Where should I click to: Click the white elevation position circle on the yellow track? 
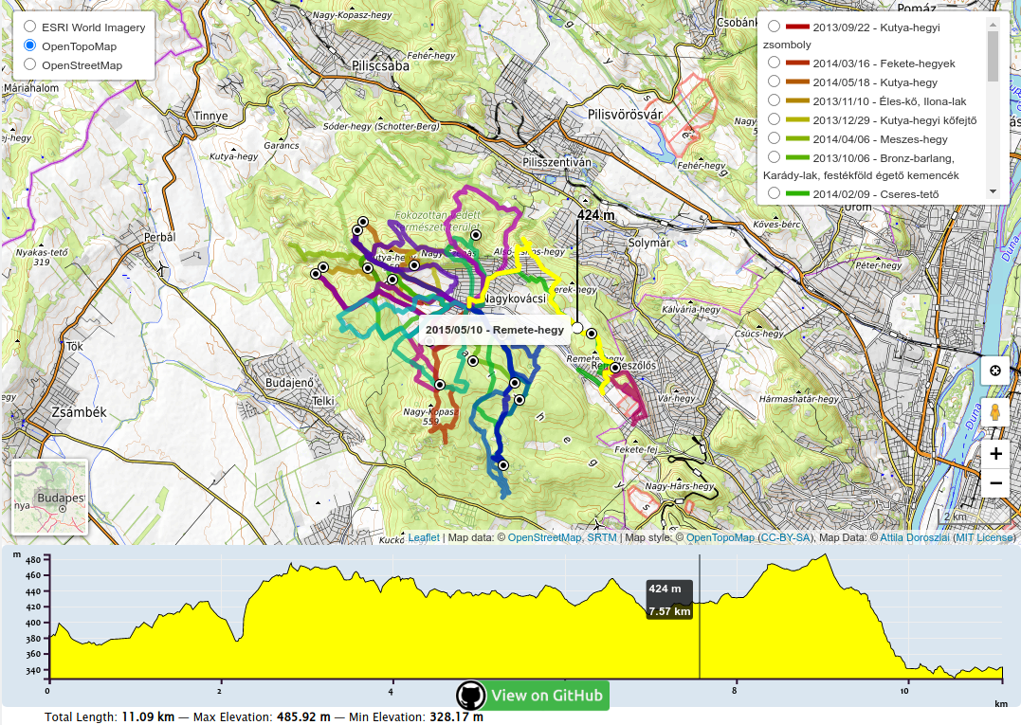(577, 327)
